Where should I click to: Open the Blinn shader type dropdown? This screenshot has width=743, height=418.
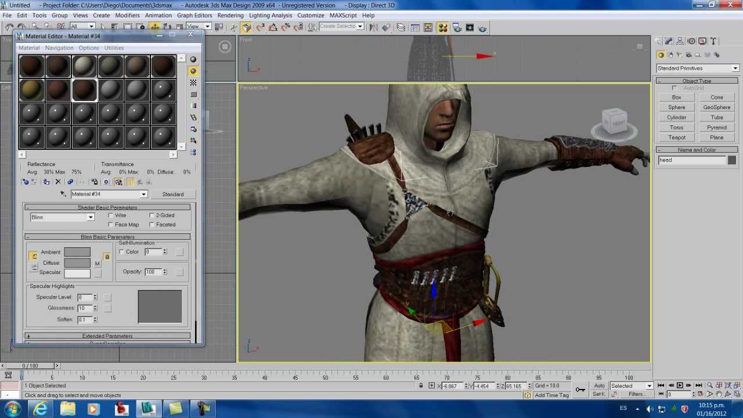(x=62, y=217)
